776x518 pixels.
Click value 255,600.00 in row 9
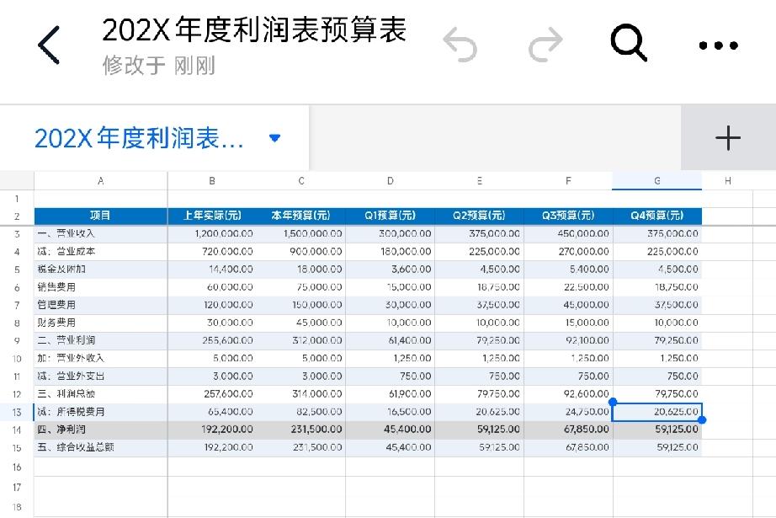(227, 341)
